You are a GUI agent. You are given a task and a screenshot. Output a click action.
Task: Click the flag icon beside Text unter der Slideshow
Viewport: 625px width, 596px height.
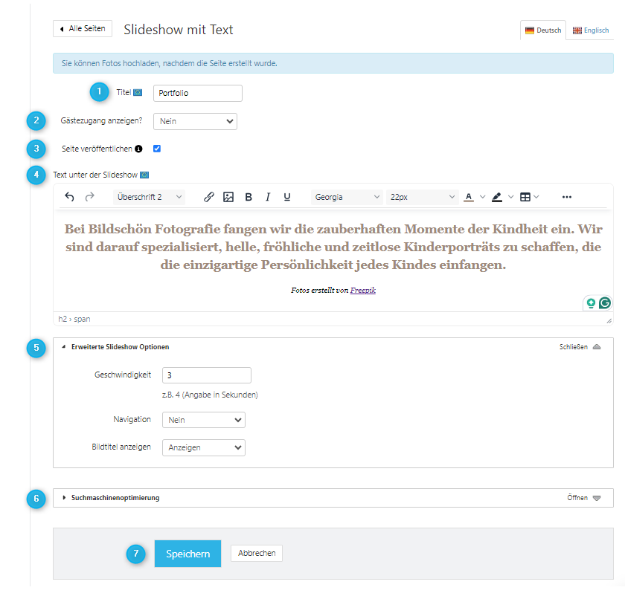pyautogui.click(x=144, y=175)
